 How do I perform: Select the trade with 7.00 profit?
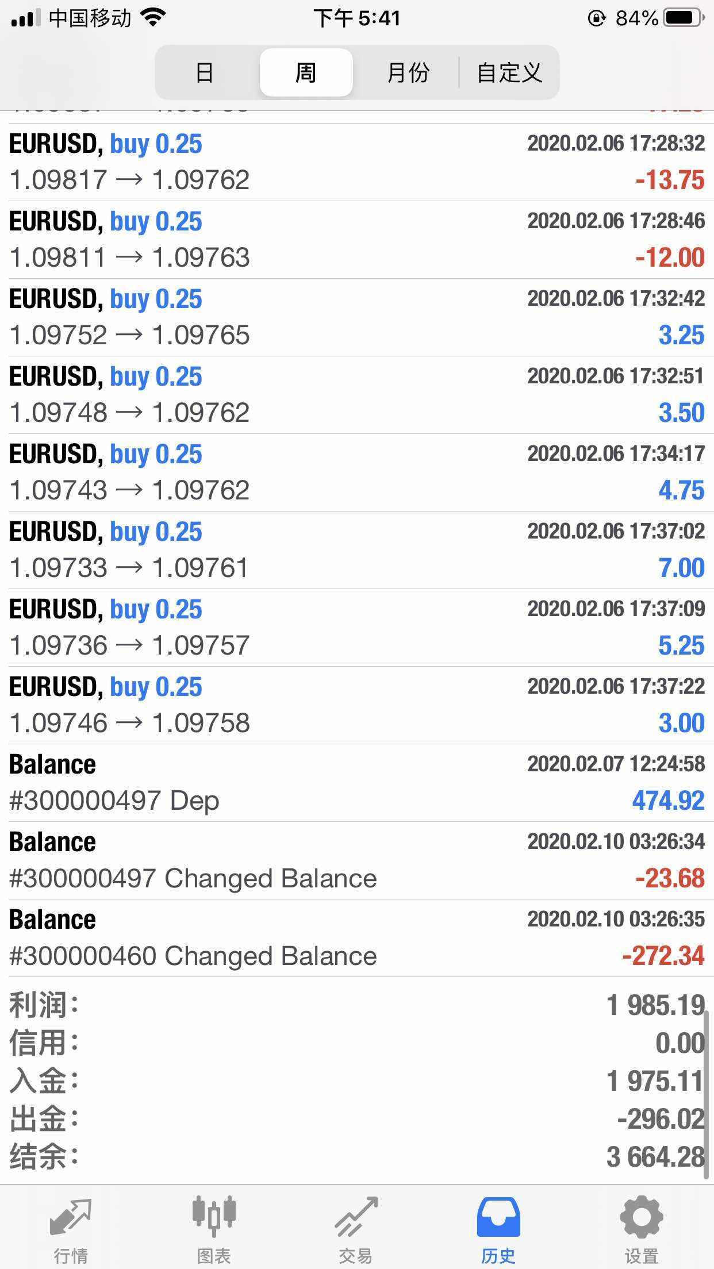(356, 550)
